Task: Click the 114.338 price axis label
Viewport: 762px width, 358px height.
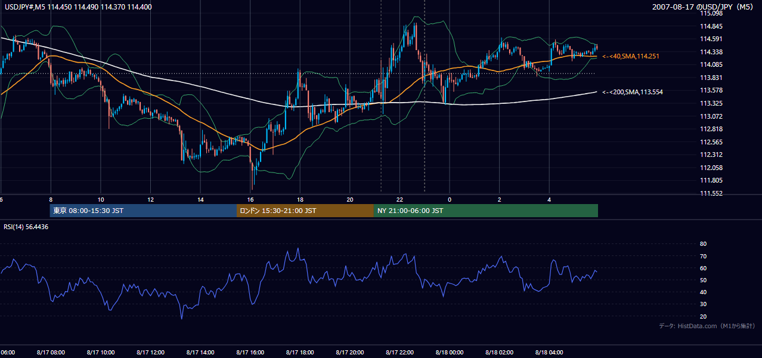Action: 710,52
